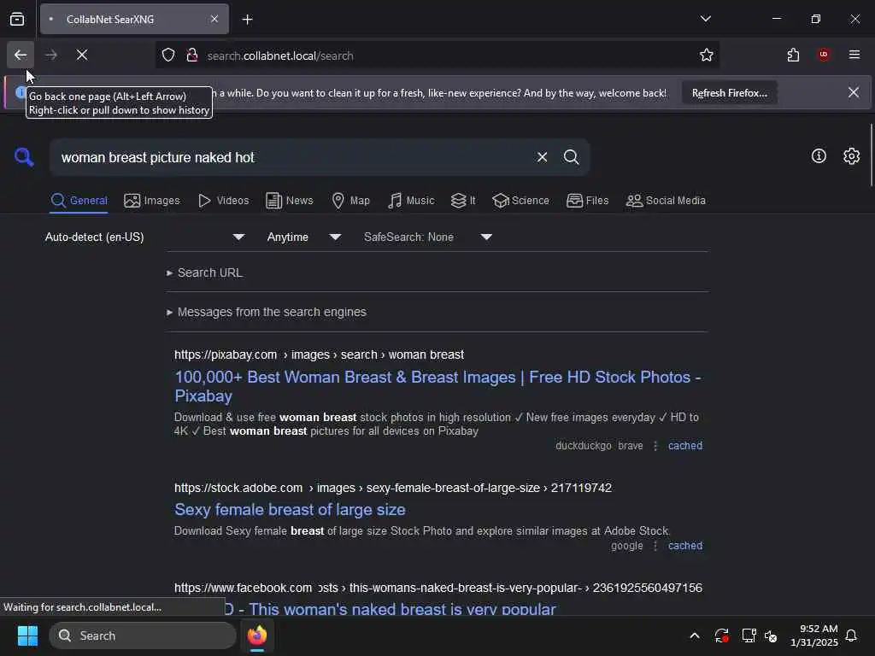Viewport: 875px width, 656px height.
Task: Switch to the It tab
Action: pos(463,201)
